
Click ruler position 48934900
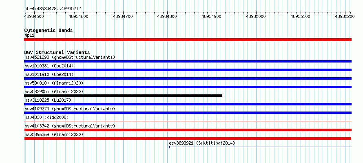(212, 16)
